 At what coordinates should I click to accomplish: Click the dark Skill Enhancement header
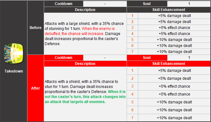[169, 10]
